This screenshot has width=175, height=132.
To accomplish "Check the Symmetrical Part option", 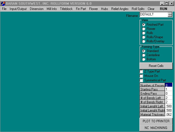I will [141, 80].
